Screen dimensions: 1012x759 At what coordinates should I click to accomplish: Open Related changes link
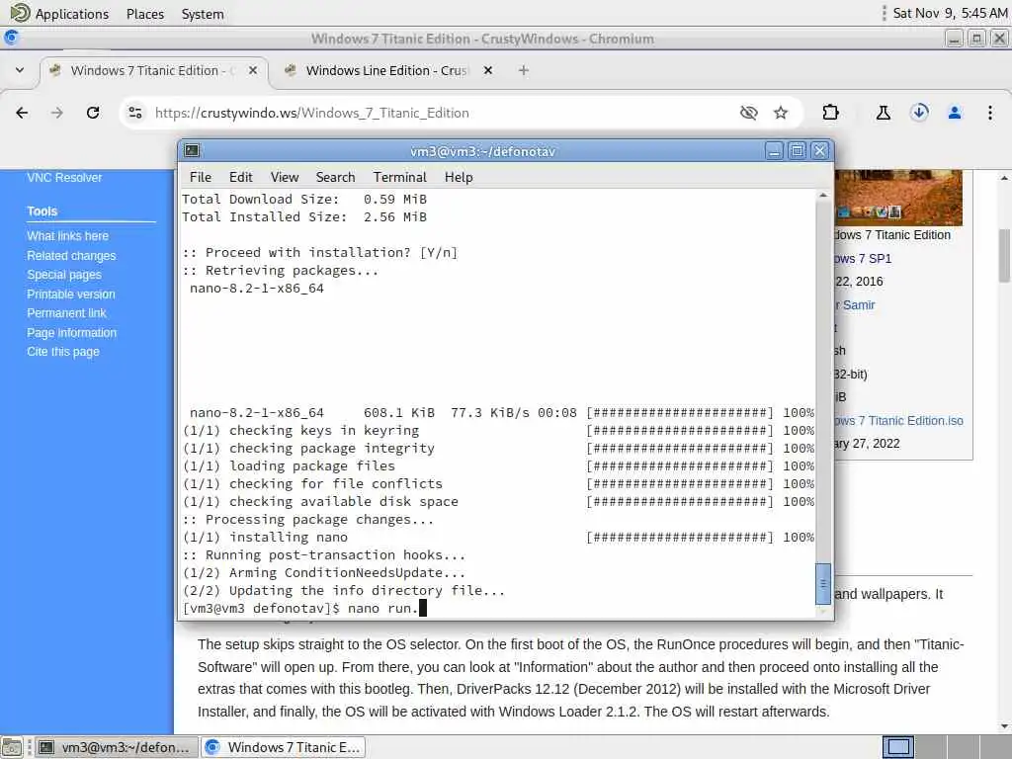pos(71,256)
